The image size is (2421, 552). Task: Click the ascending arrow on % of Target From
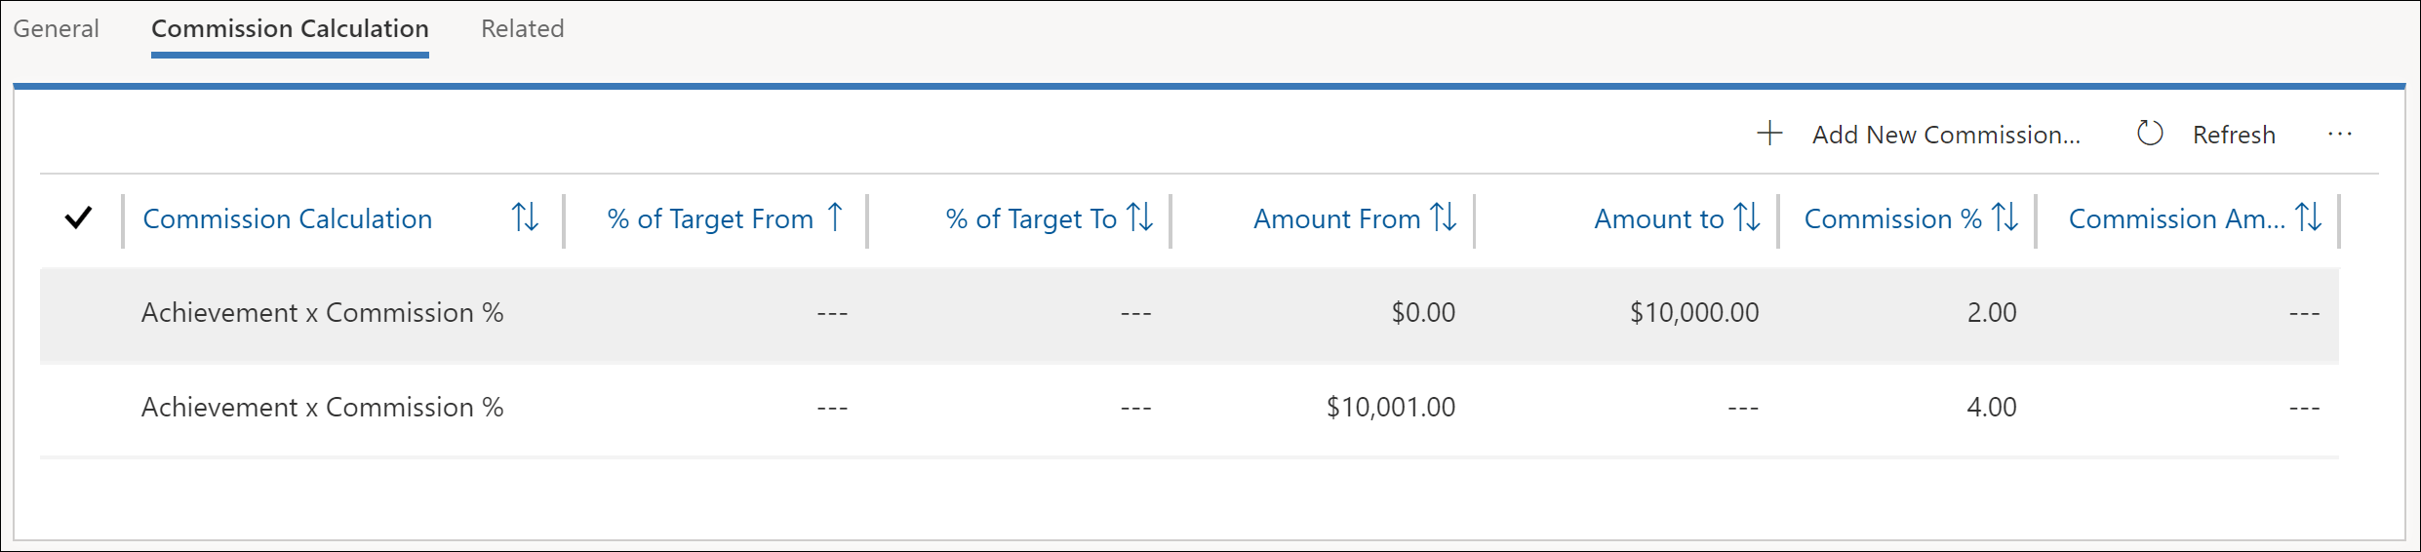(x=835, y=217)
